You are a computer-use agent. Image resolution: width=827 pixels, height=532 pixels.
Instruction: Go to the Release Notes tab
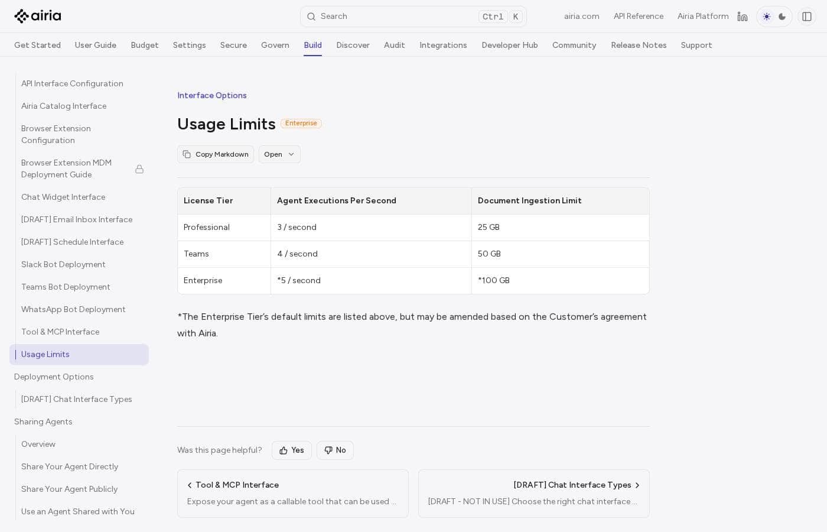[639, 45]
